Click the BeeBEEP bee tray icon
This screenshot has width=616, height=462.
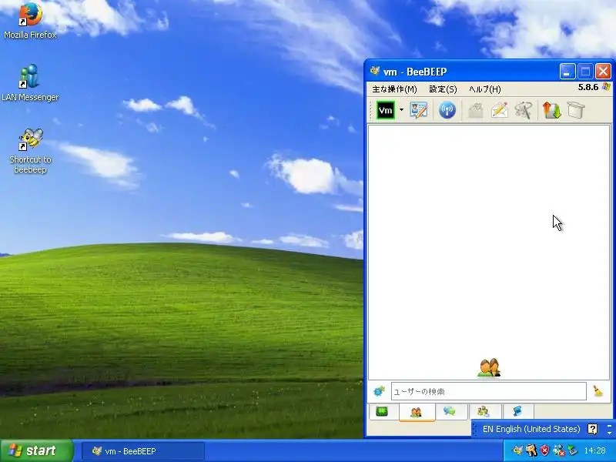(x=517, y=450)
